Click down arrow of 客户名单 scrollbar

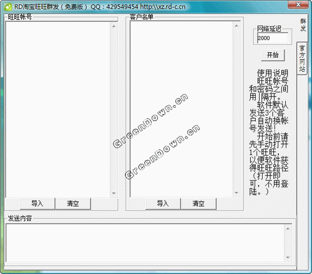[236, 192]
